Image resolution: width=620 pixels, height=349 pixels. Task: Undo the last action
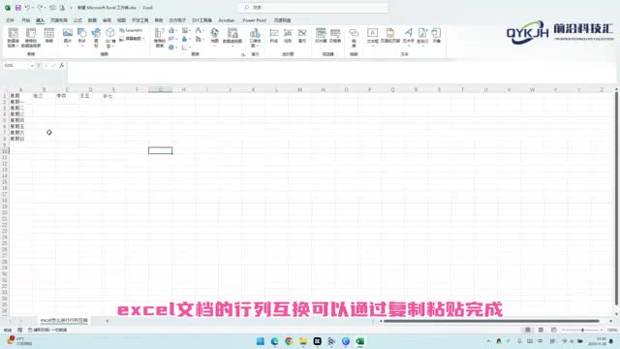(27, 8)
